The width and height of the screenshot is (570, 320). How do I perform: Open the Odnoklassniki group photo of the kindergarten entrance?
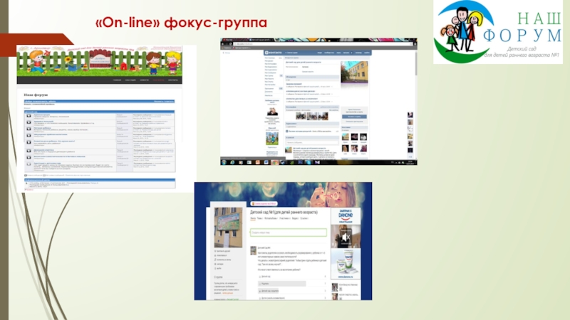(228, 227)
